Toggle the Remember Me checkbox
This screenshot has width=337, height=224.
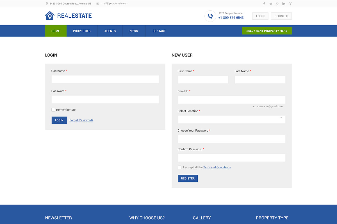[53, 110]
